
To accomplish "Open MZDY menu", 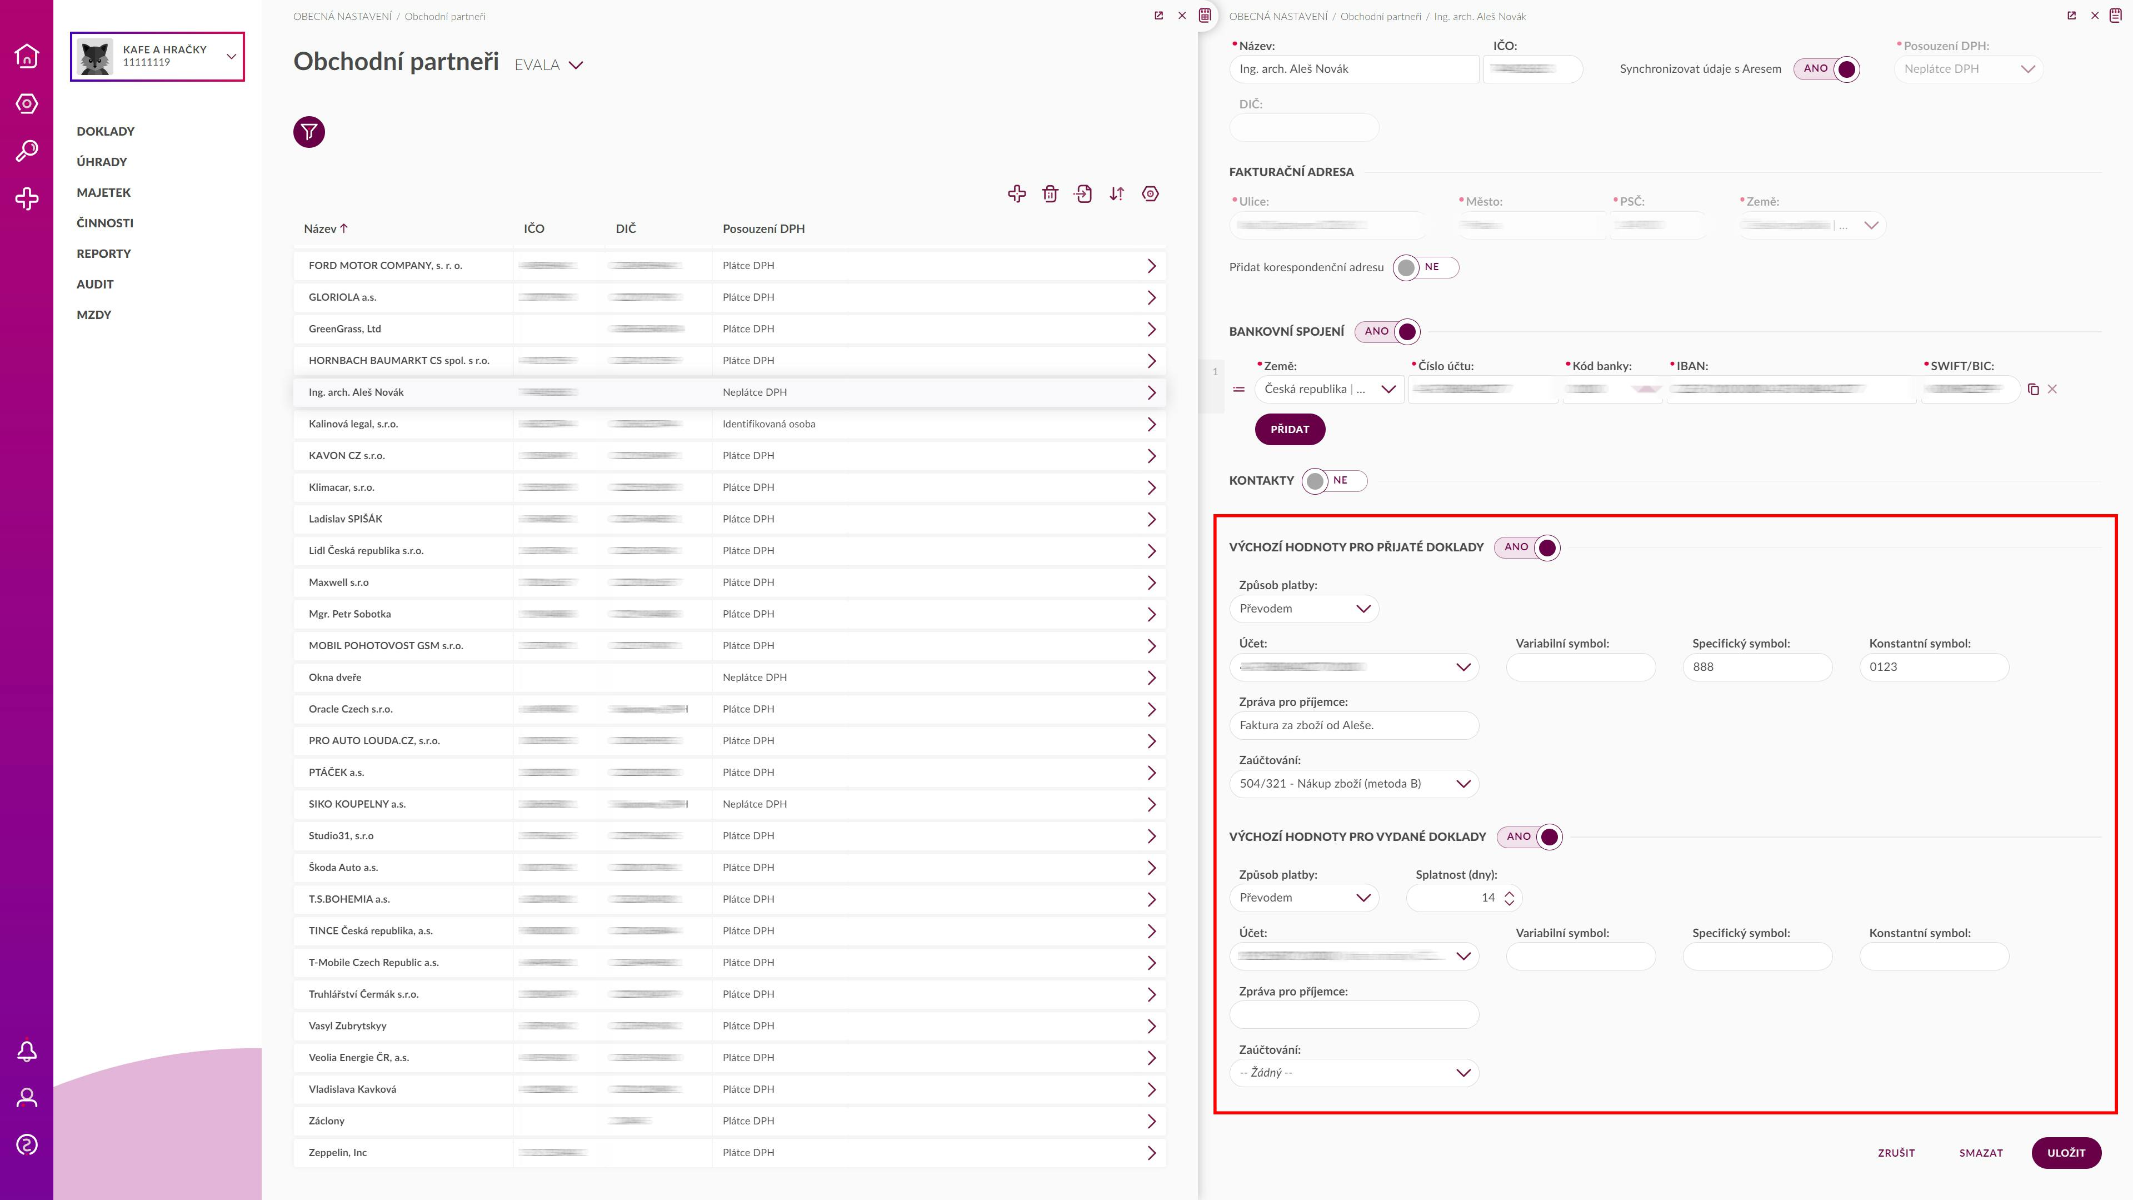I will click(93, 316).
